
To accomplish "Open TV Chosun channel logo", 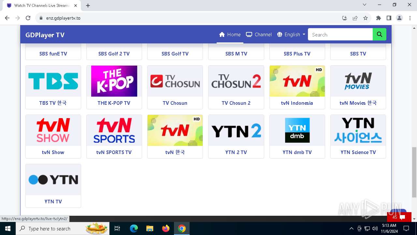I will pos(175,81).
